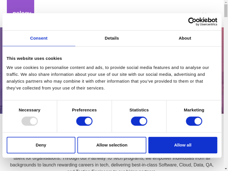Click the Preferences category label
This screenshot has height=171, width=228.
point(84,110)
